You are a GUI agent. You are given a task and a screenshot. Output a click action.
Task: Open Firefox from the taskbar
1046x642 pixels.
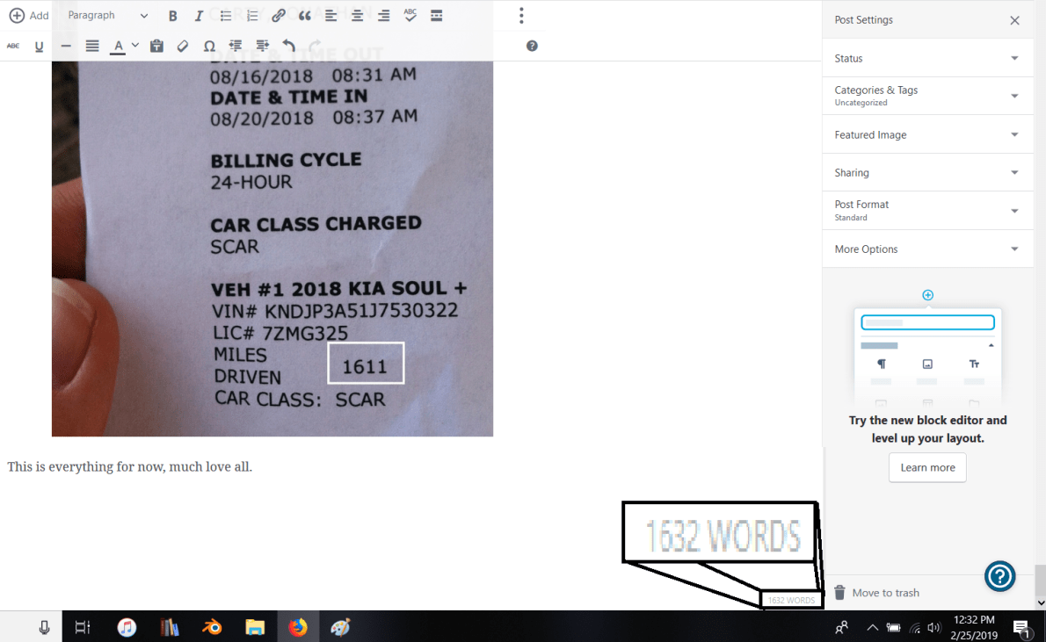[x=299, y=627]
